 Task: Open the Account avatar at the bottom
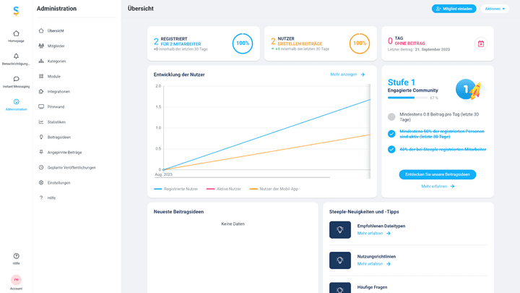[16, 280]
